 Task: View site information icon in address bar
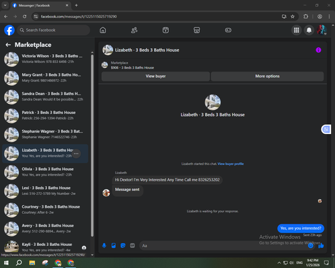[x=36, y=17]
